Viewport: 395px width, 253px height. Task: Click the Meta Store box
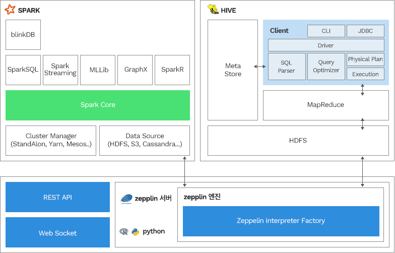233,70
